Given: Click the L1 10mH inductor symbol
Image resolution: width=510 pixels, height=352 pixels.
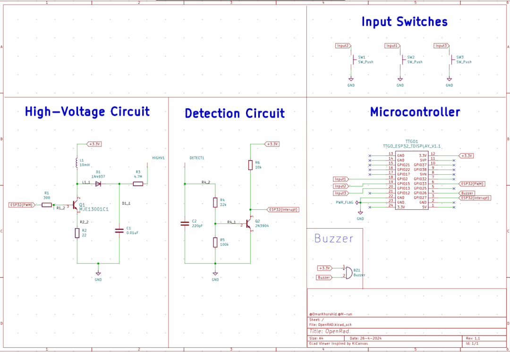Looking at the screenshot, I should pyautogui.click(x=77, y=163).
